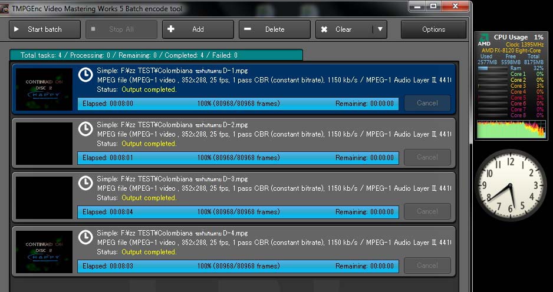
Task: Click the progress bar with Elapsed 00:08:00
Action: [x=238, y=104]
